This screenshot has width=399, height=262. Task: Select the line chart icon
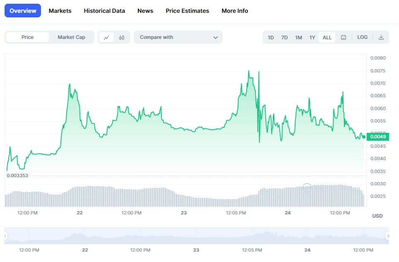pyautogui.click(x=107, y=37)
